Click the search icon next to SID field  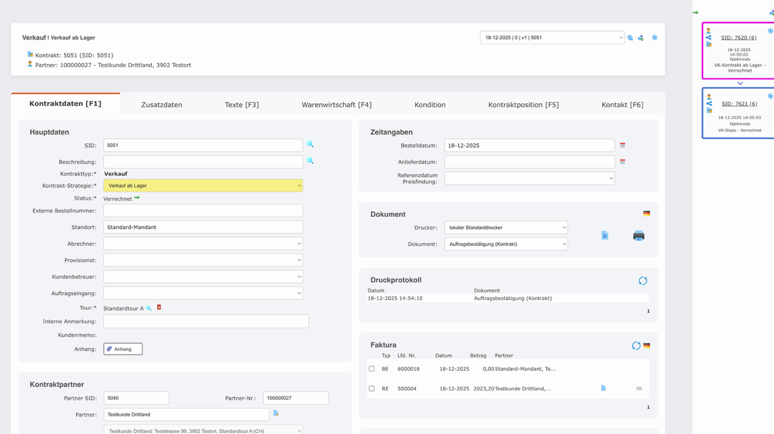(x=310, y=145)
